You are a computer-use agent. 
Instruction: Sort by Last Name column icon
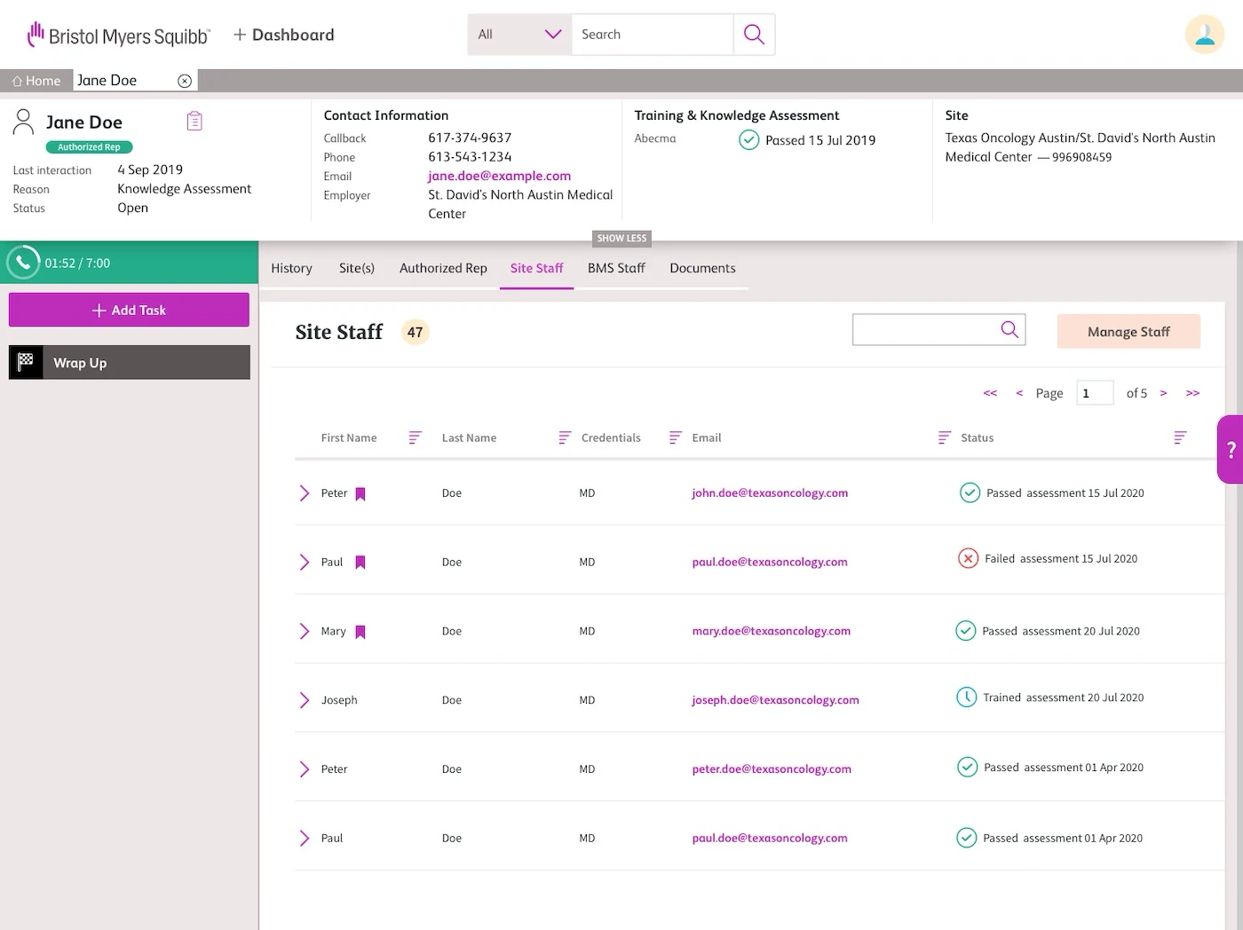tap(565, 437)
